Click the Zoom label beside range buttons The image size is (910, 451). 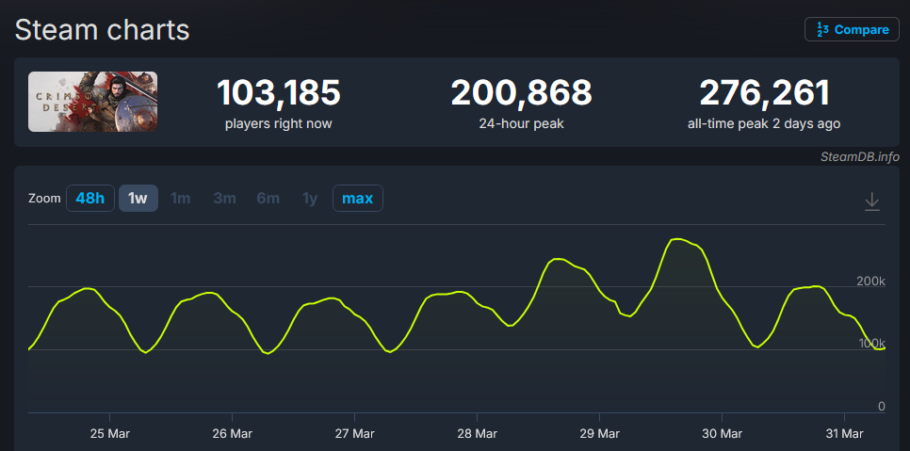tap(44, 199)
